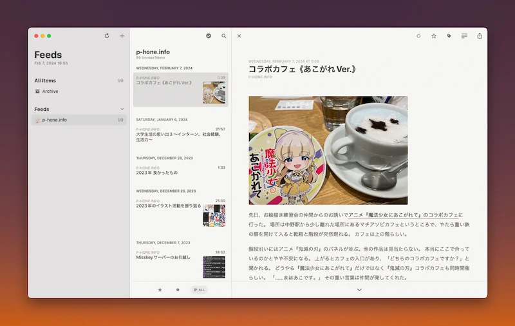Open search in the article list
Viewport: 515px width, 326px height.
[x=224, y=36]
